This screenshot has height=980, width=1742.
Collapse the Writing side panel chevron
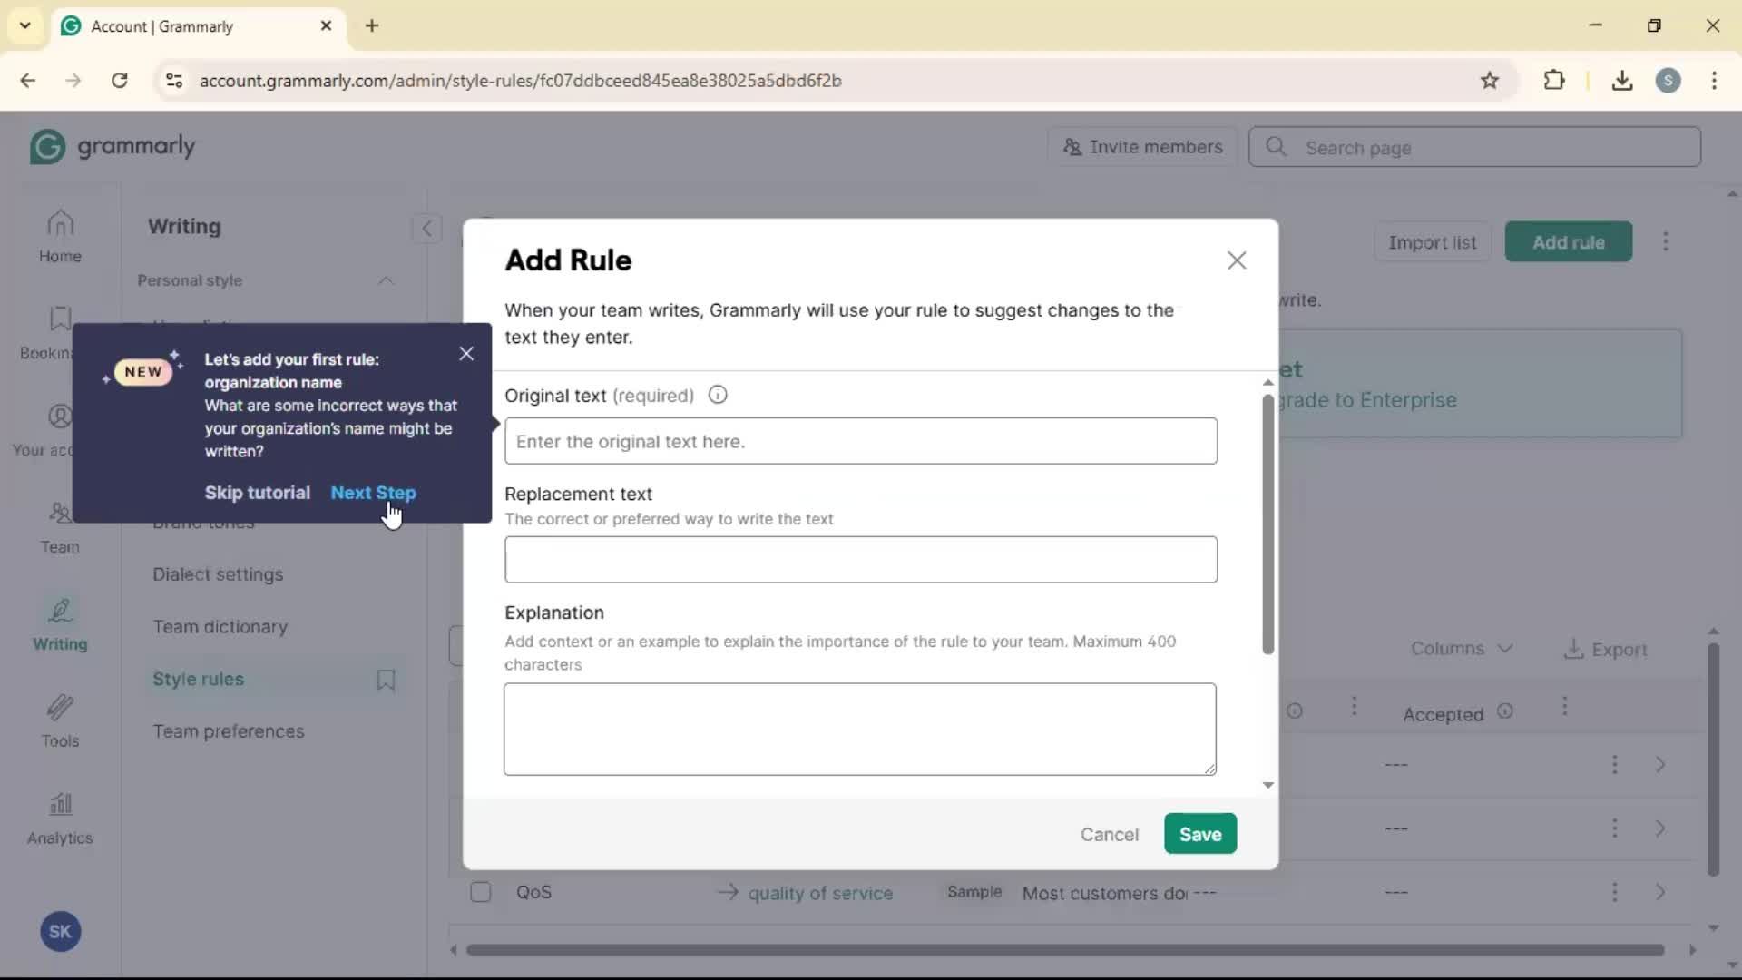click(426, 228)
